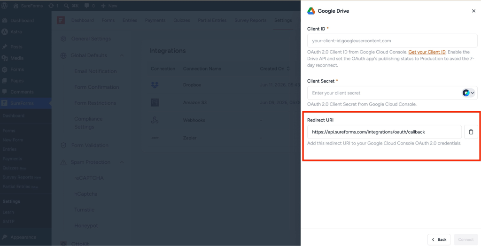This screenshot has width=481, height=246.
Task: Open Form Confirmation settings
Action: (x=97, y=87)
